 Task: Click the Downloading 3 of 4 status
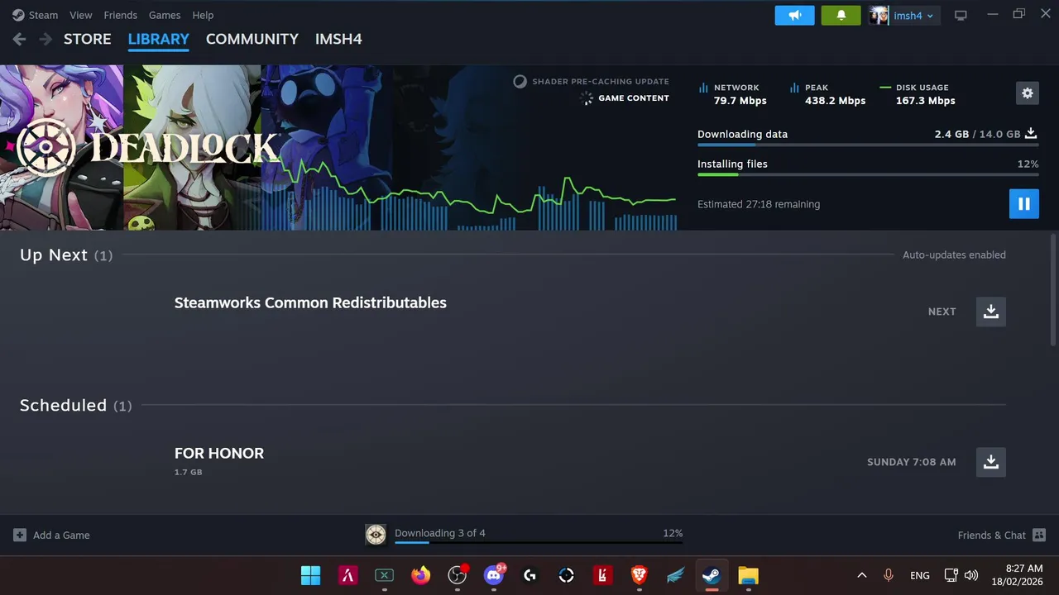tap(440, 533)
